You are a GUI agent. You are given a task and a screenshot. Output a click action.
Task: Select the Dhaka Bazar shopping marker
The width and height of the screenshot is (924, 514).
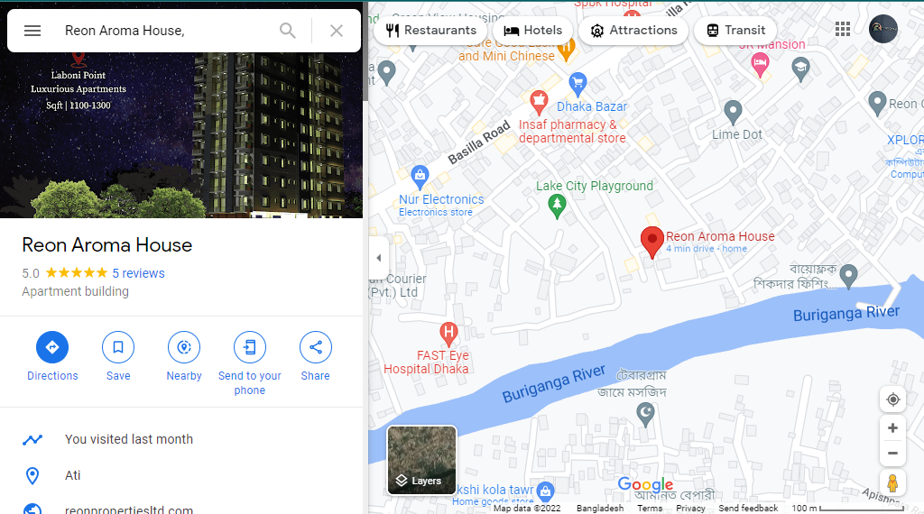click(x=577, y=84)
